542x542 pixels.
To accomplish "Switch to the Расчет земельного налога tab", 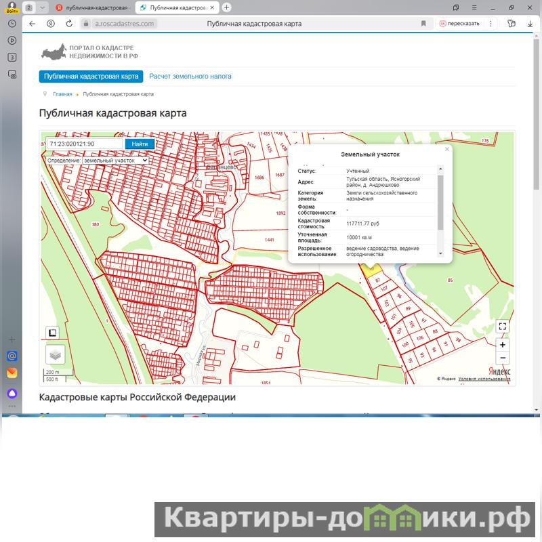I will click(190, 77).
